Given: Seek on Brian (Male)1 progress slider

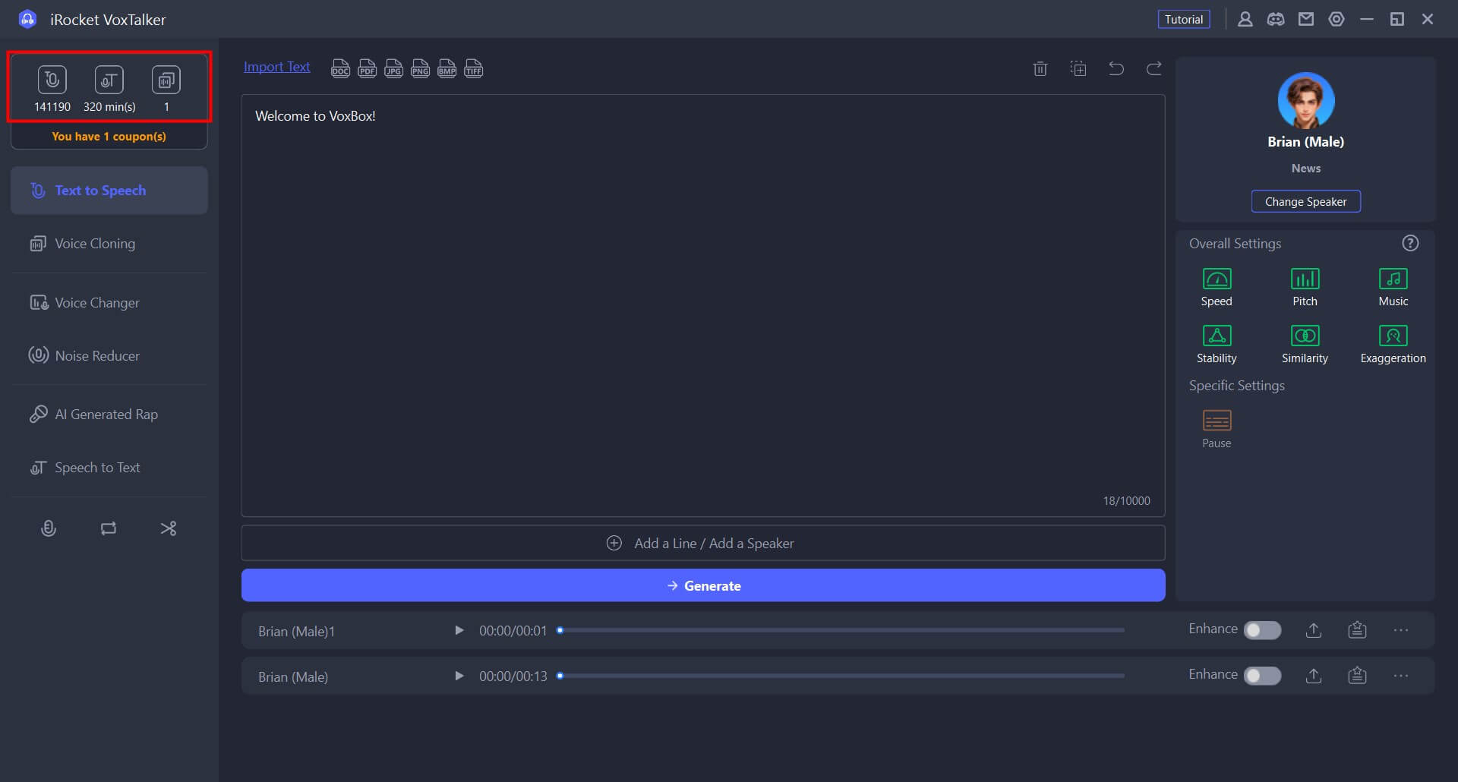Looking at the screenshot, I should coord(841,630).
